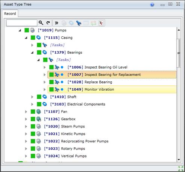Toggle green box next to Shaft
The width and height of the screenshot is (185, 172).
click(x=39, y=97)
